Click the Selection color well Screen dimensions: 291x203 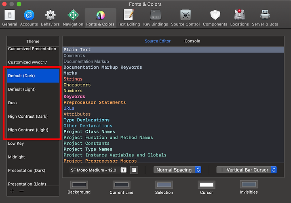(x=164, y=185)
